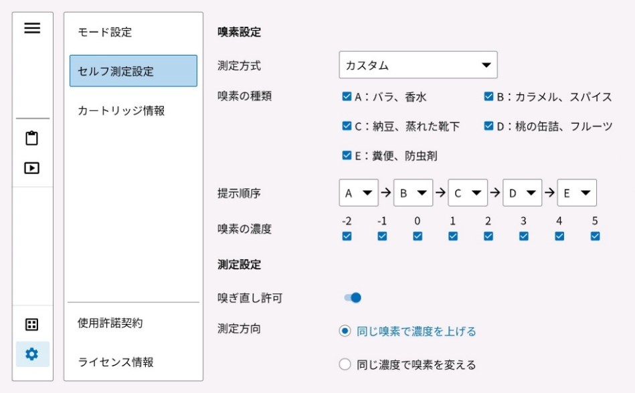
Task: Toggle checkbox D：桃の缶詰、フルーツ
Action: [x=489, y=126]
